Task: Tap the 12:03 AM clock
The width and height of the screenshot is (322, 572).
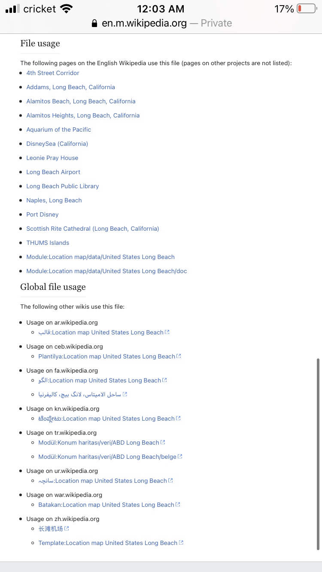Action: tap(161, 9)
